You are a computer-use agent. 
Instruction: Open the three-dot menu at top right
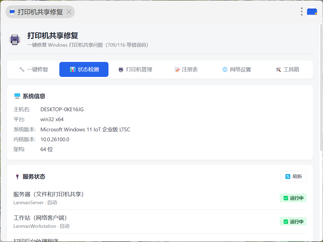click(x=302, y=12)
